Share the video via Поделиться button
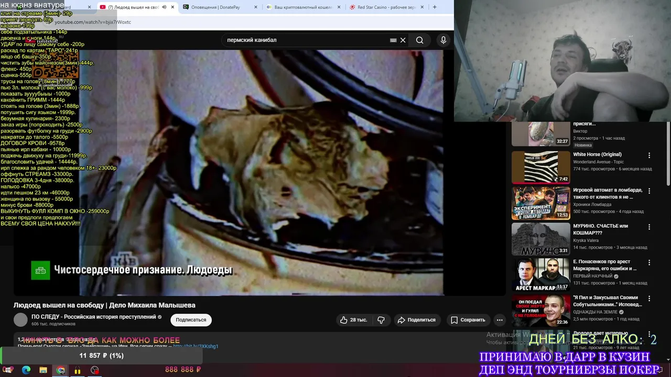 coord(417,320)
